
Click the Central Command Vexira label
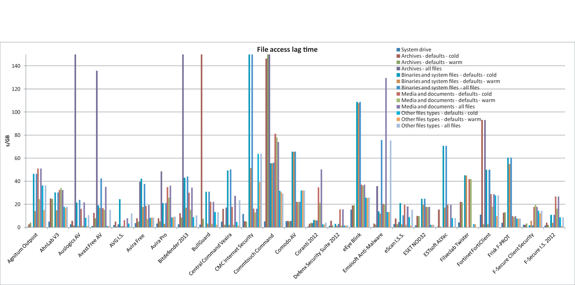click(x=210, y=254)
